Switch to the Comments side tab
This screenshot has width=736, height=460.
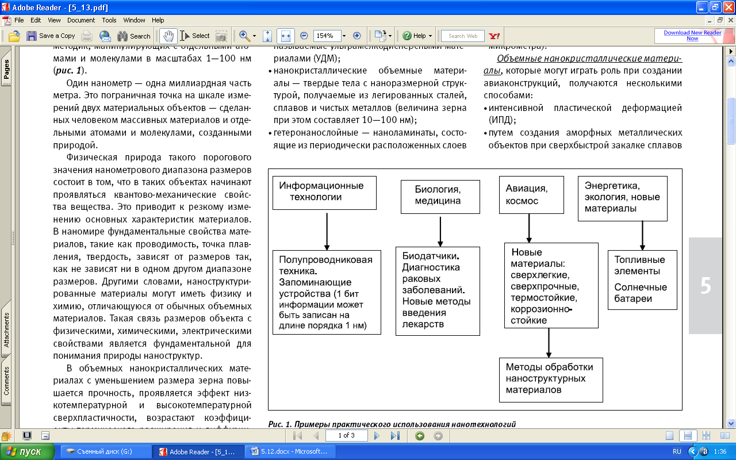coord(6,381)
